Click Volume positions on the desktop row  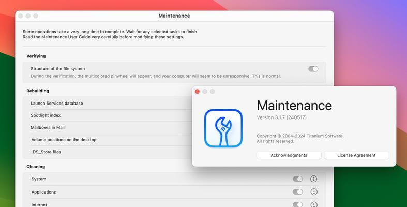point(107,140)
